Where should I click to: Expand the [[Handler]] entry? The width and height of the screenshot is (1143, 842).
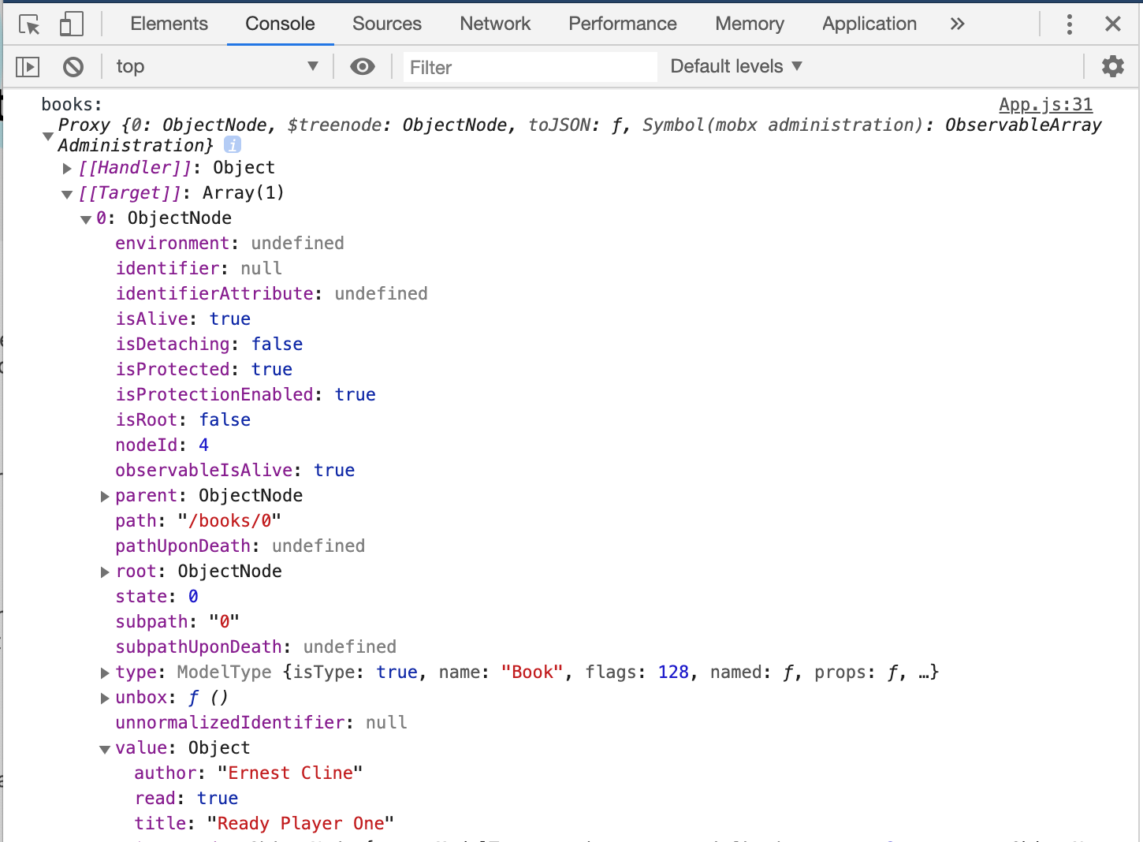pyautogui.click(x=68, y=168)
